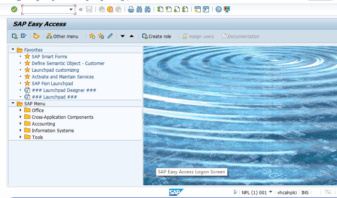Go to Last Page icon
Screen dimensions: 337x198
click(185, 9)
